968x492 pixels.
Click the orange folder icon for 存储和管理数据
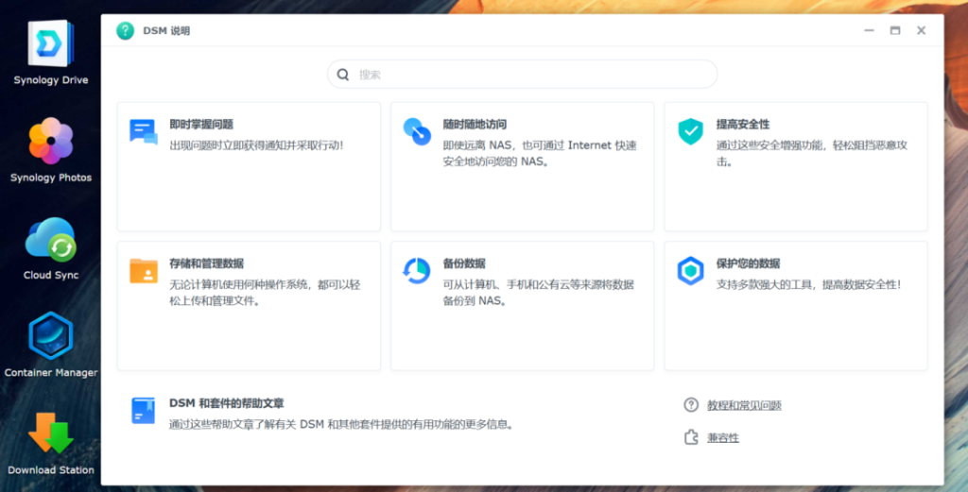tap(144, 271)
